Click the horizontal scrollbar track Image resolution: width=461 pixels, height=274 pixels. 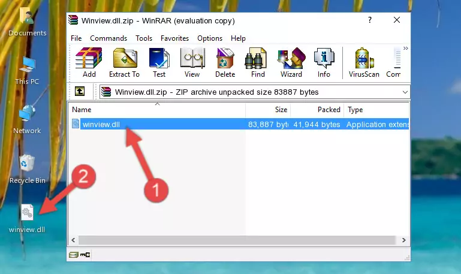pyautogui.click(x=237, y=240)
